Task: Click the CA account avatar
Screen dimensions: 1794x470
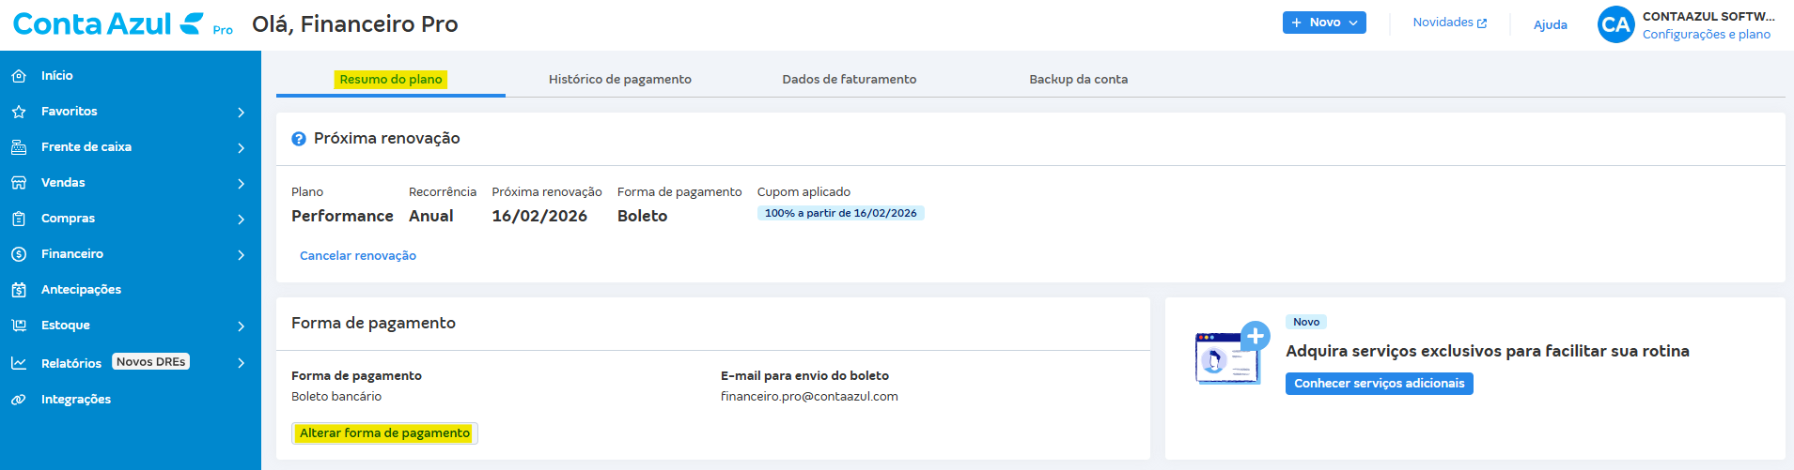Action: pyautogui.click(x=1615, y=24)
